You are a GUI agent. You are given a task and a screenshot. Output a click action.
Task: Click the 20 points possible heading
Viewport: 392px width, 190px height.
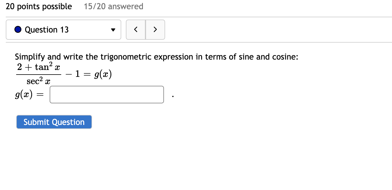tap(39, 6)
